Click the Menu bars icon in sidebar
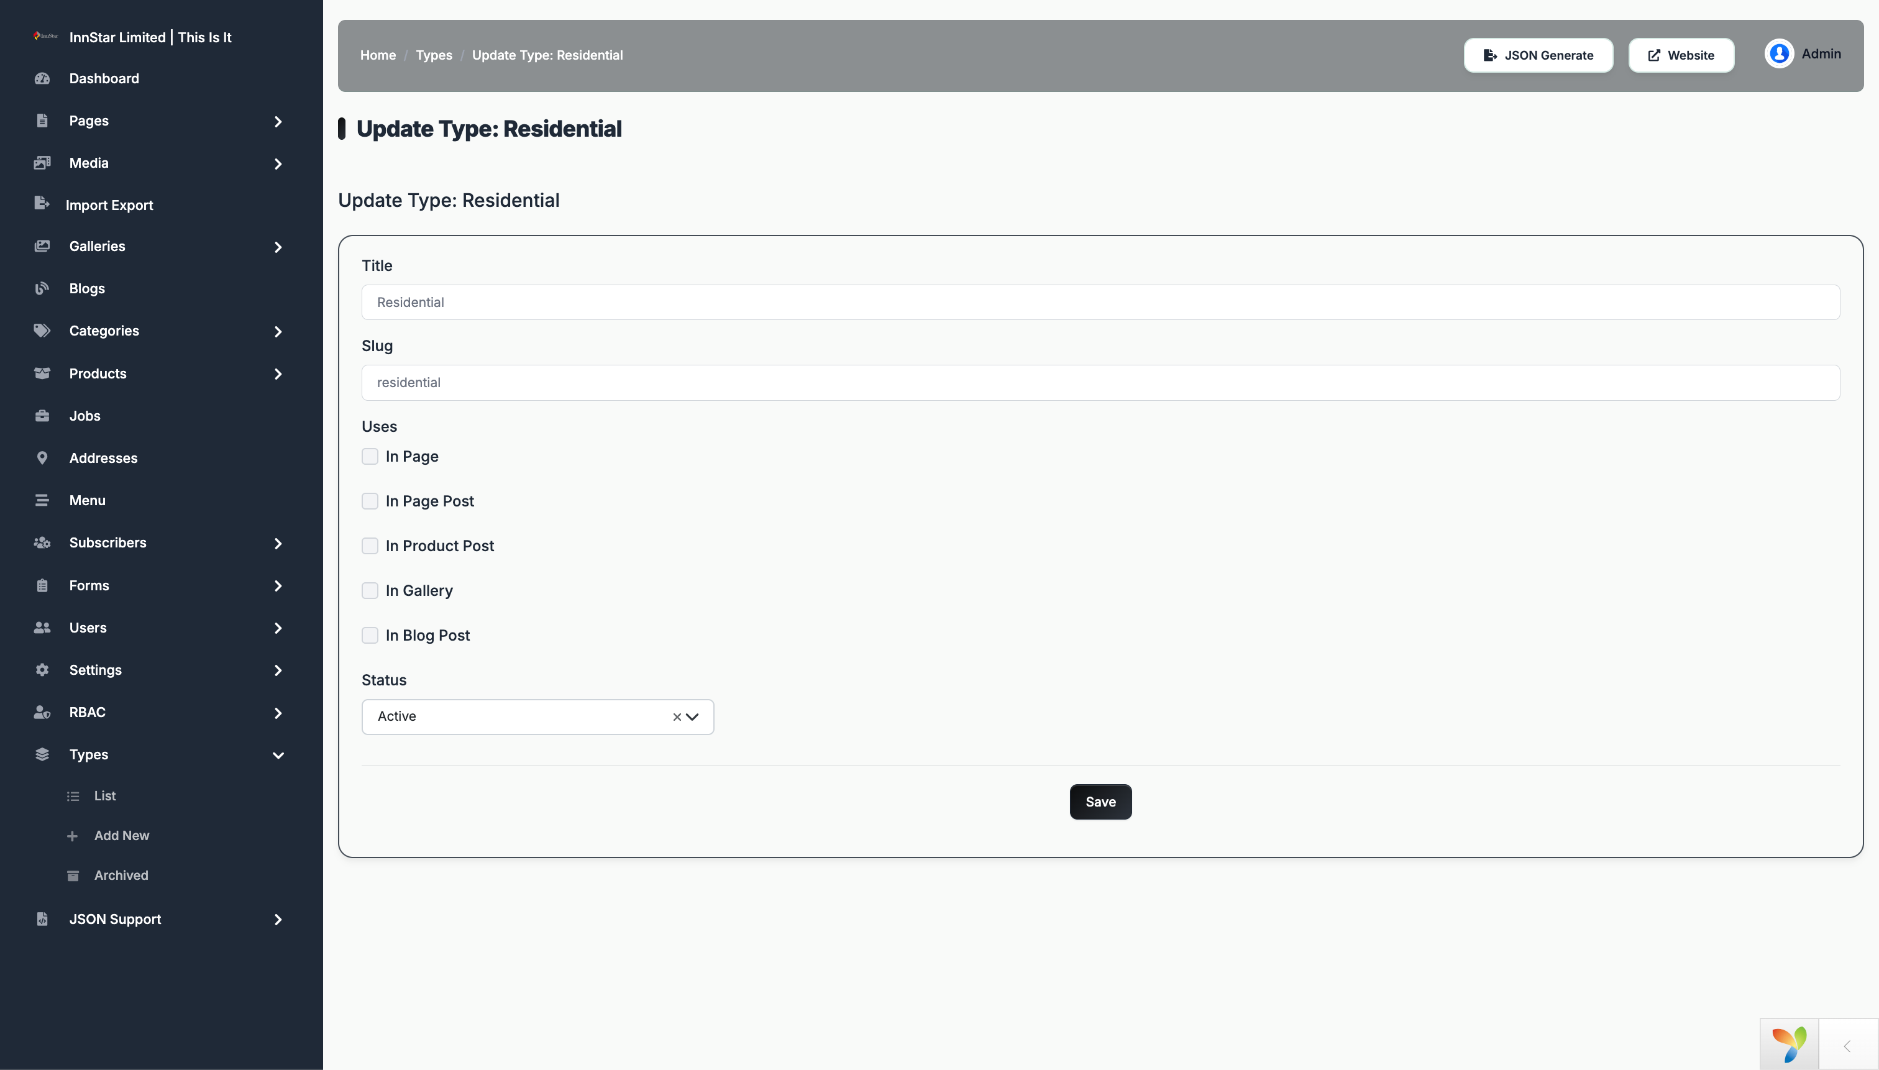The width and height of the screenshot is (1879, 1070). coord(42,500)
